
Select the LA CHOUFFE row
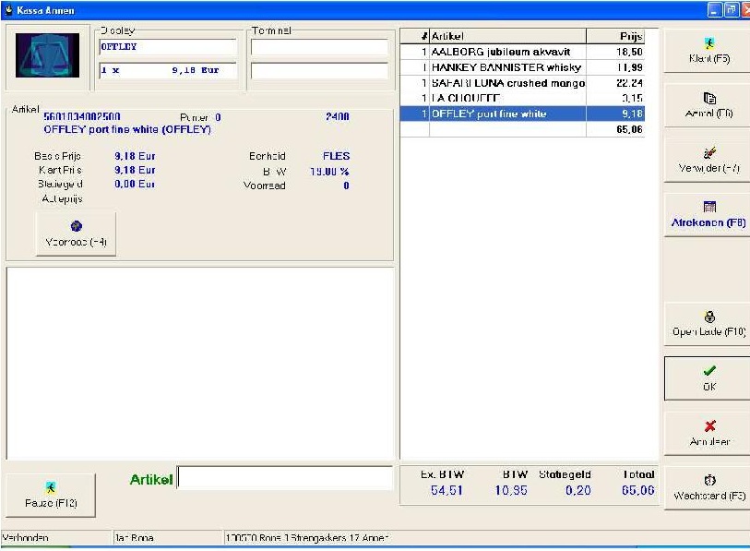tap(522, 98)
